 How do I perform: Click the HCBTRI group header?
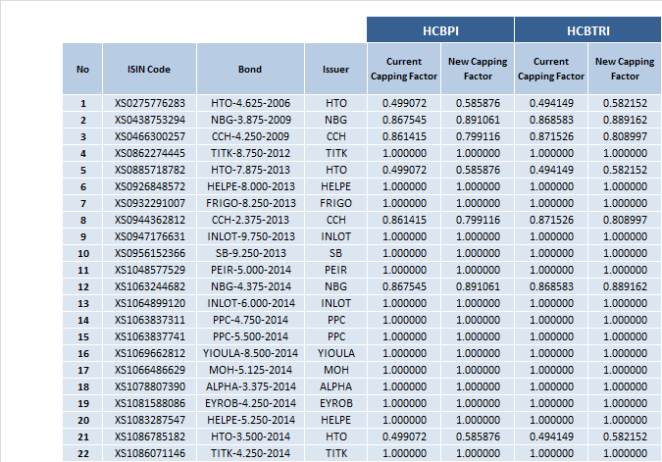(x=586, y=29)
